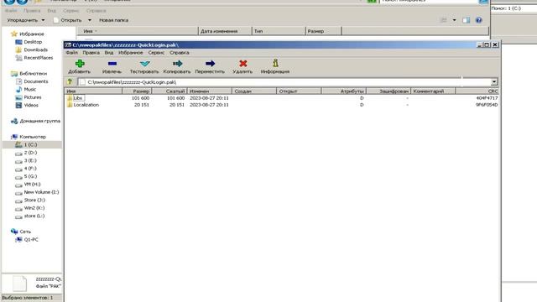Click the Открыть button in Explorer toolbar
Image resolution: width=537 pixels, height=302 pixels.
(x=68, y=20)
